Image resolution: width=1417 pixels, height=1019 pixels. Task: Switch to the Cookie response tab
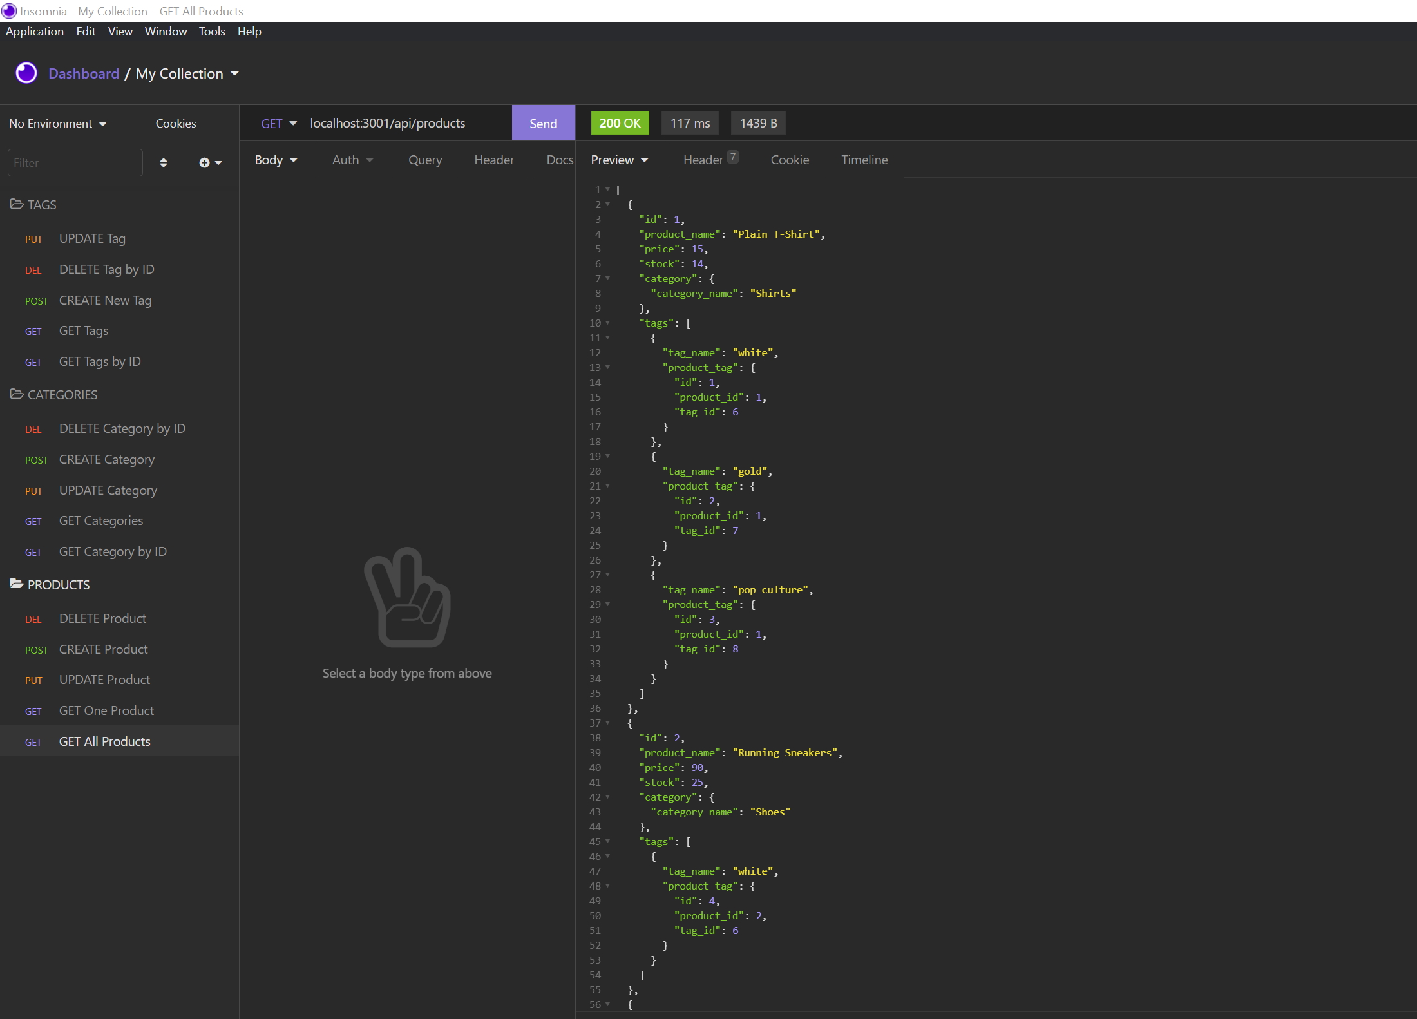tap(790, 160)
